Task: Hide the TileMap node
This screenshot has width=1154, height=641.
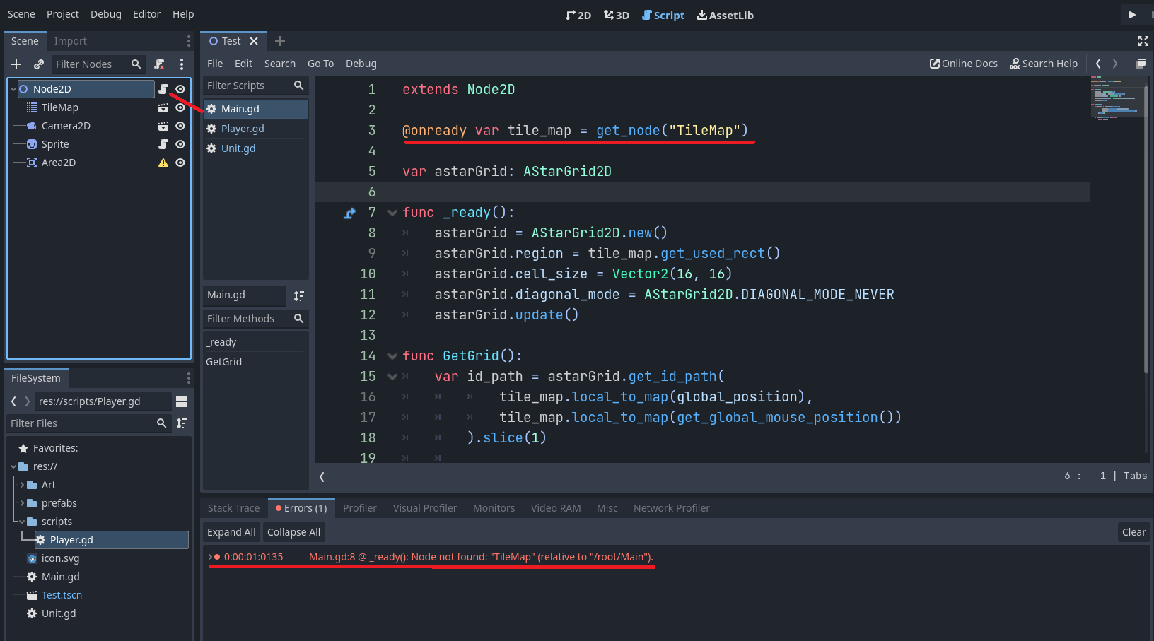Action: click(180, 107)
